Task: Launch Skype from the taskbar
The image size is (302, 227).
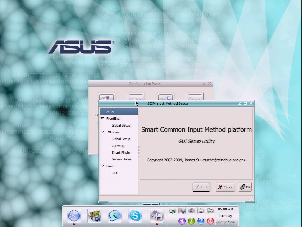Action: pos(135,216)
